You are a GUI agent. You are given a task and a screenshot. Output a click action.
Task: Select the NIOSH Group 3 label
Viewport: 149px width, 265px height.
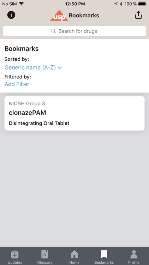click(27, 104)
